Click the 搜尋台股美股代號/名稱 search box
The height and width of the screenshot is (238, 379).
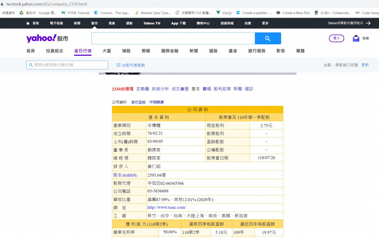click(x=67, y=65)
